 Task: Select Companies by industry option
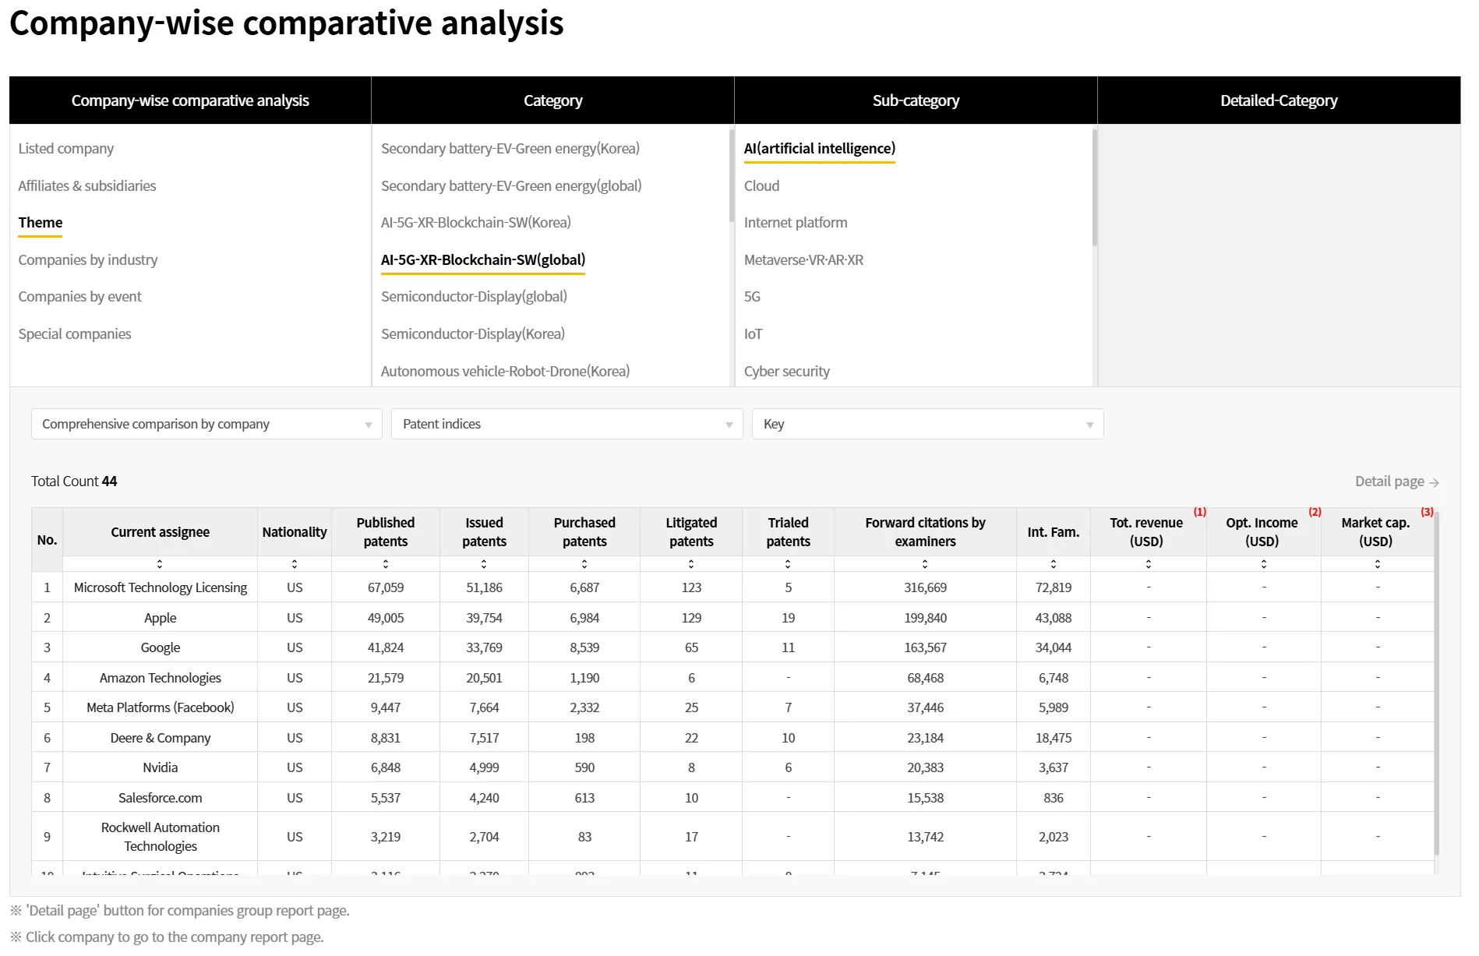(x=88, y=259)
